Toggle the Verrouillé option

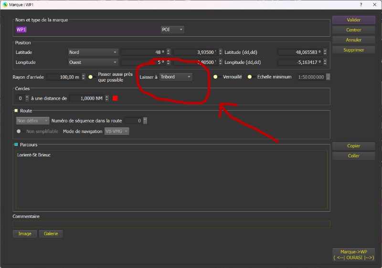pyautogui.click(x=215, y=77)
